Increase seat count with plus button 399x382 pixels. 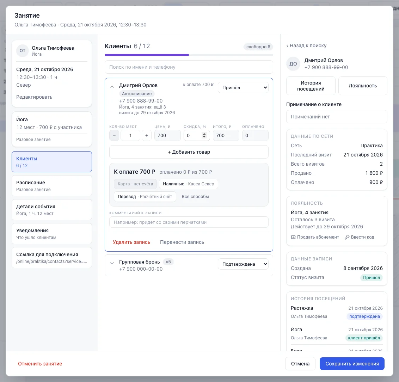click(147, 136)
